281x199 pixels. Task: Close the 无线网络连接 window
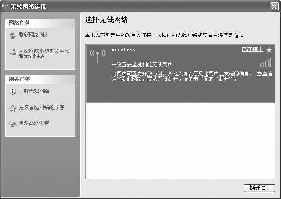tap(274, 6)
